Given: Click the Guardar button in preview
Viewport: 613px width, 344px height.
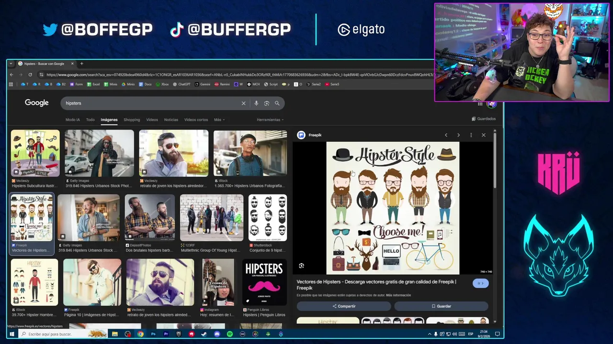Looking at the screenshot, I should pos(441,306).
